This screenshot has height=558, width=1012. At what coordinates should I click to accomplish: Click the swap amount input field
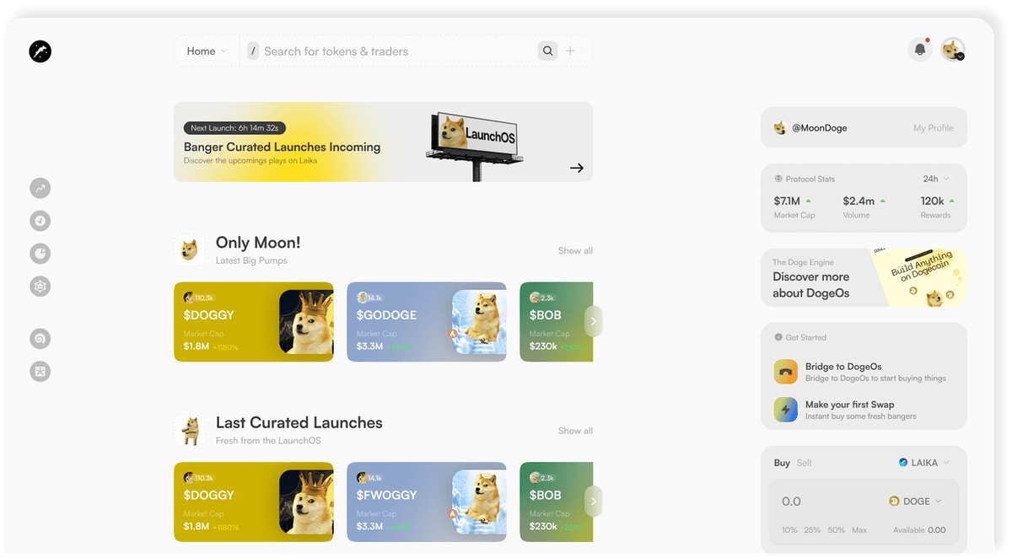tap(822, 502)
